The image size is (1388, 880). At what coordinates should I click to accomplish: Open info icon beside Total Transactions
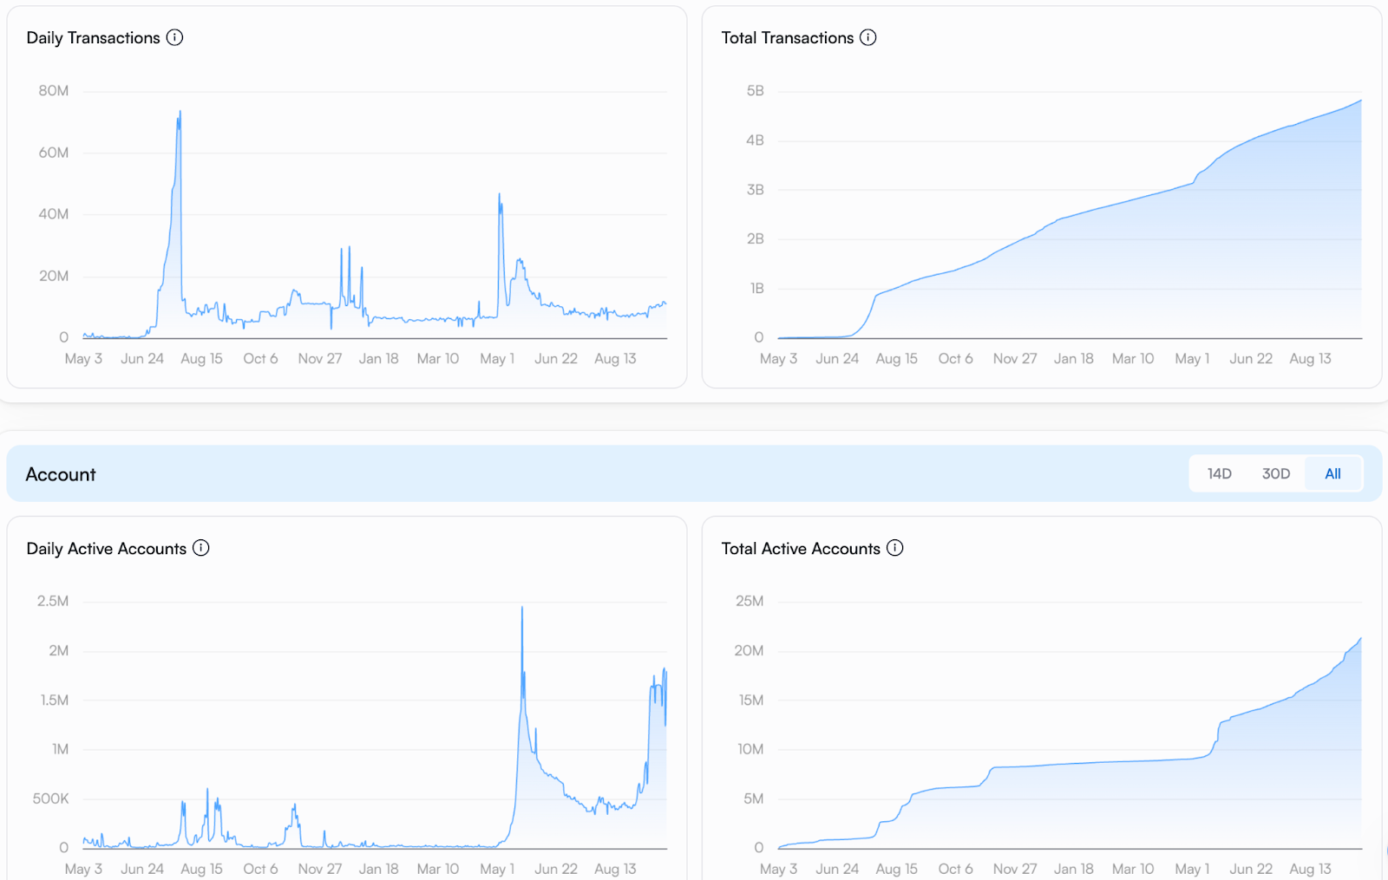[867, 37]
